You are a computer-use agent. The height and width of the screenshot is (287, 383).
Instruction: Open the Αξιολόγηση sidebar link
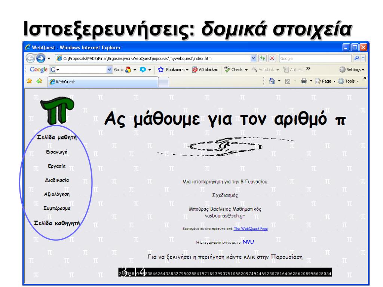[57, 194]
